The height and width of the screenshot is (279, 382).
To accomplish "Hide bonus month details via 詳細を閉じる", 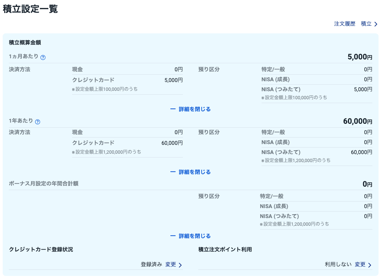I will 194,236.
